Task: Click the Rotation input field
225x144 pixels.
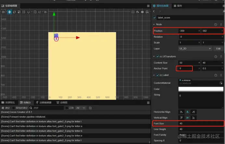Action: pyautogui.click(x=201, y=37)
